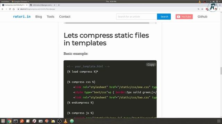The image size is (222, 124).
Task: Click the your_template.html comment line
Action: point(88,66)
